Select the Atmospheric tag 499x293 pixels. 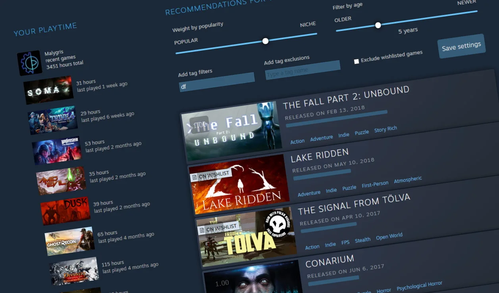tap(408, 179)
